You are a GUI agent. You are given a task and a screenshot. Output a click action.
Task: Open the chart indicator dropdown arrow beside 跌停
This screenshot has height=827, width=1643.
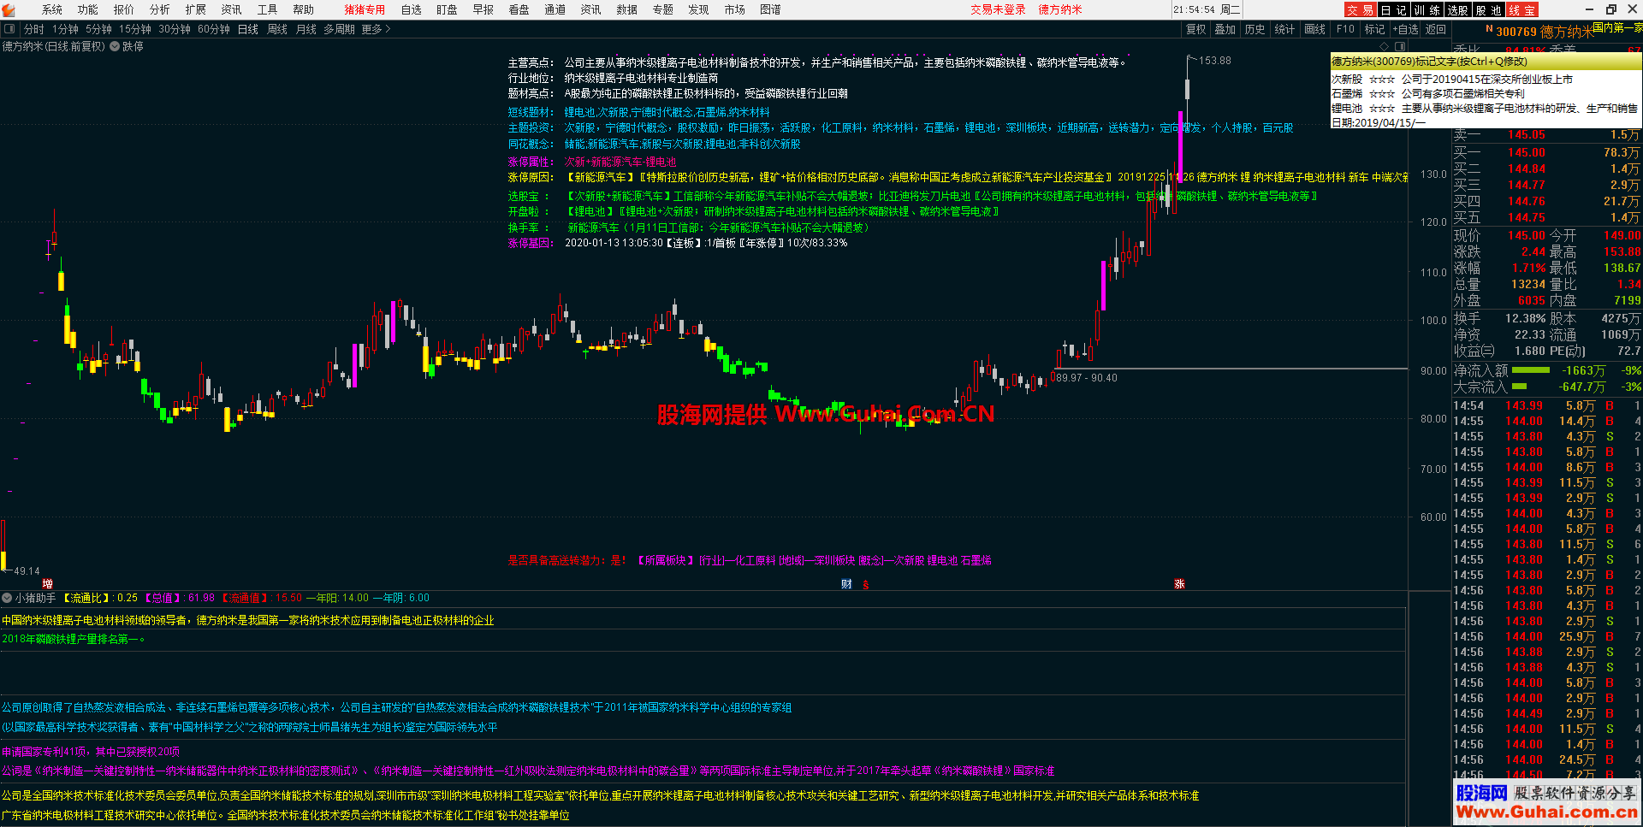115,46
